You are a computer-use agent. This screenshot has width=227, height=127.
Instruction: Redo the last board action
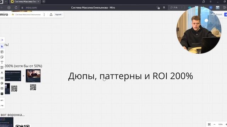point(2,106)
